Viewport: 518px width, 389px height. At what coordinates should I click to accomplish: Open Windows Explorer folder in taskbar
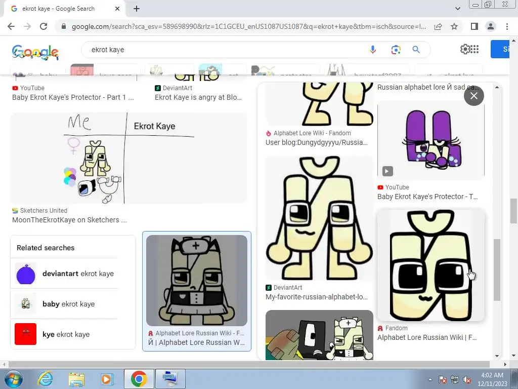click(76, 379)
